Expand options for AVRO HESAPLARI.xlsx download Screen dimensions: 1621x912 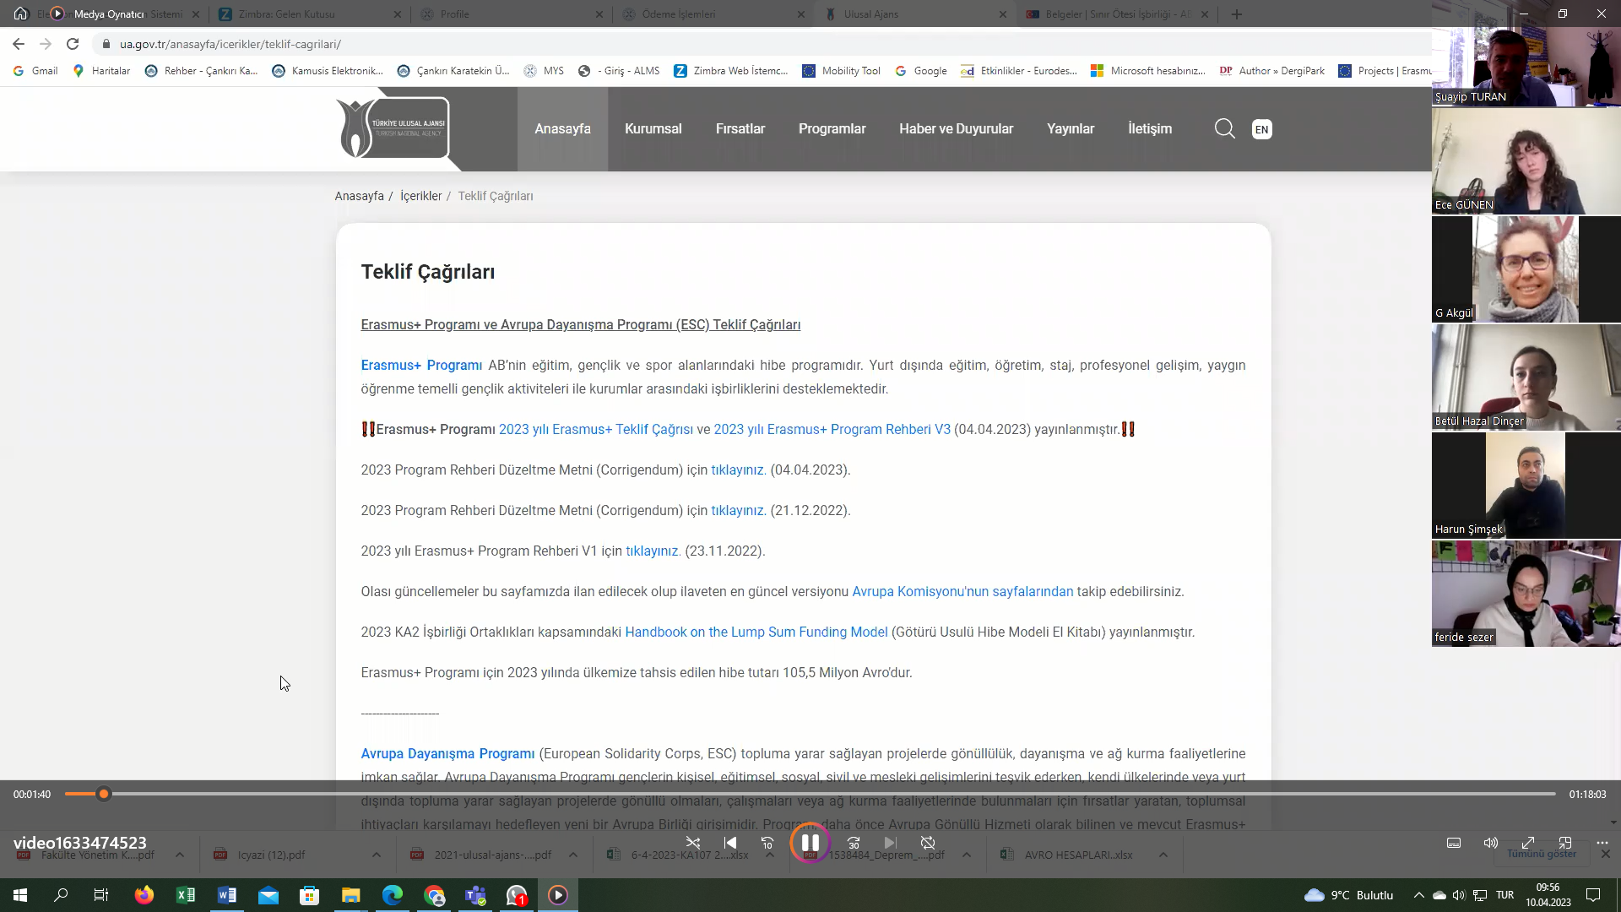point(1163,855)
